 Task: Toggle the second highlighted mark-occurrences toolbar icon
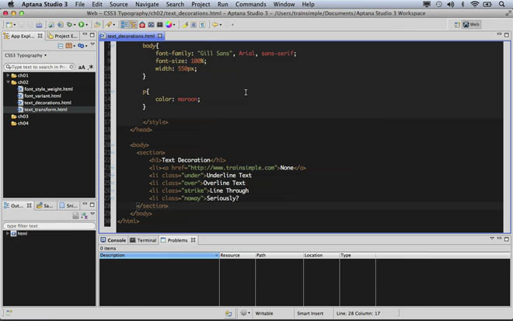tap(133, 25)
